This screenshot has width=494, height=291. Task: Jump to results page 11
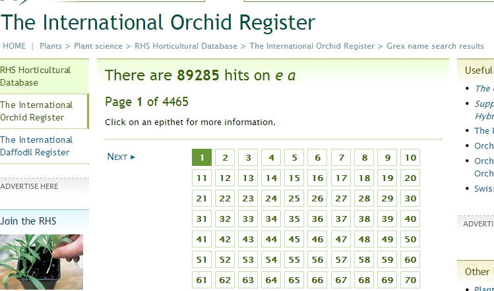pyautogui.click(x=202, y=178)
